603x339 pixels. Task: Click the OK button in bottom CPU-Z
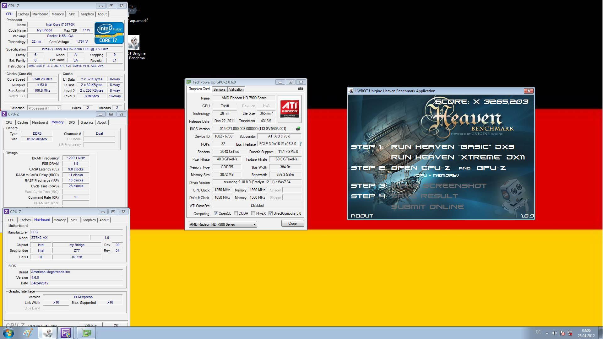tap(116, 325)
